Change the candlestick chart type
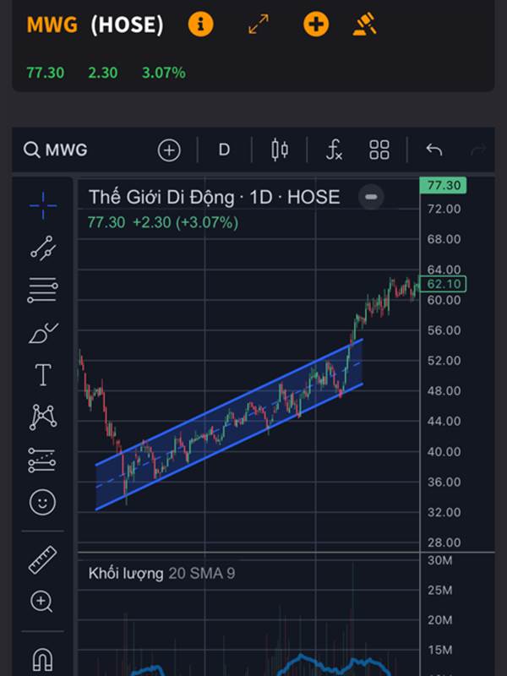Viewport: 507px width, 676px height. pyautogui.click(x=280, y=150)
